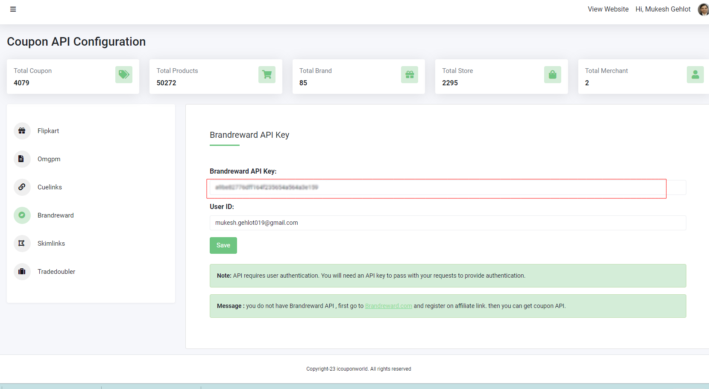Click the Flipkart gift icon
709x389 pixels.
coord(22,131)
